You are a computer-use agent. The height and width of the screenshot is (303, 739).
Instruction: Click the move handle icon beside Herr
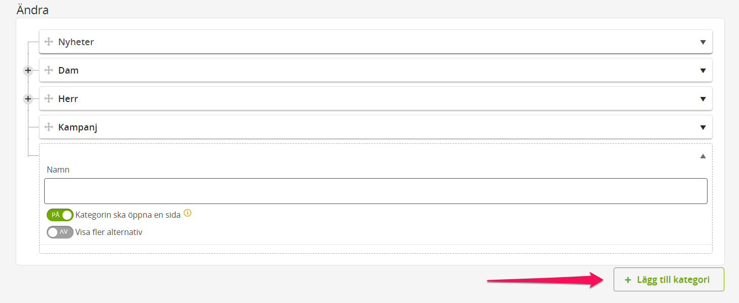49,98
